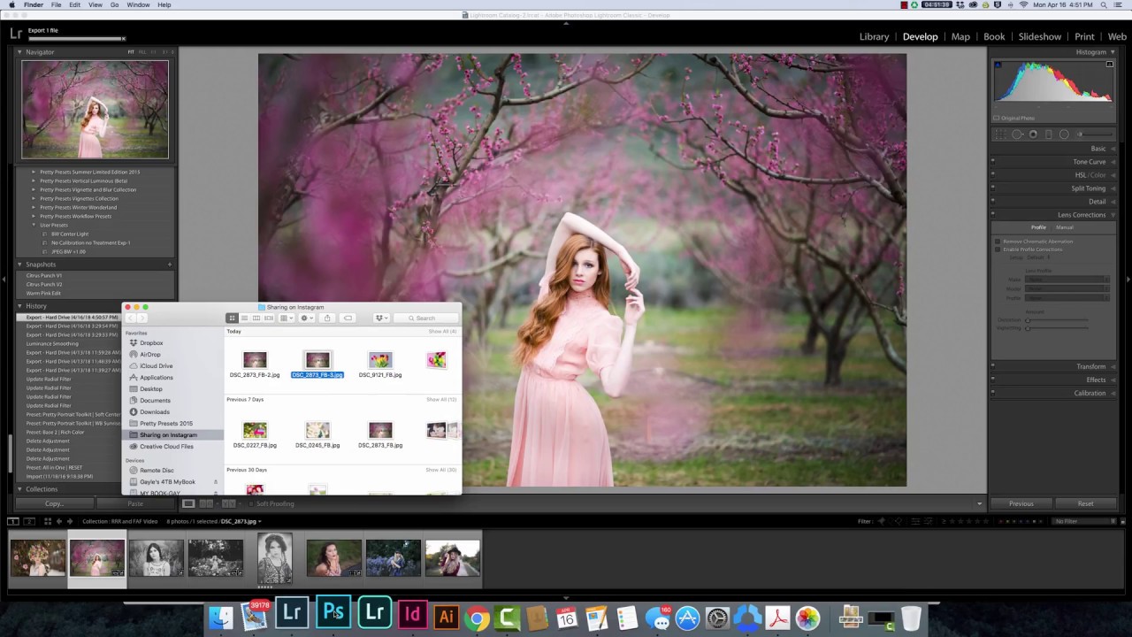Select the Red Eye Correction tool
Screen dimensions: 1132x637
pos(1033,134)
